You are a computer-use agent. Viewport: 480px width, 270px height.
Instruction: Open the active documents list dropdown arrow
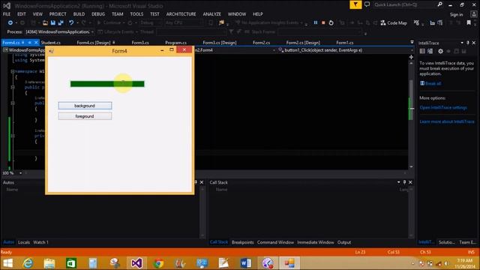tap(412, 42)
